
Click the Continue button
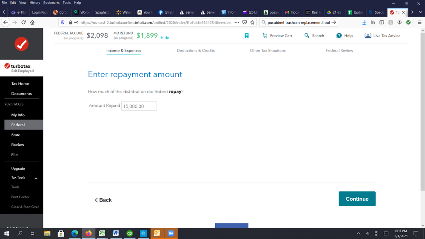pyautogui.click(x=357, y=199)
